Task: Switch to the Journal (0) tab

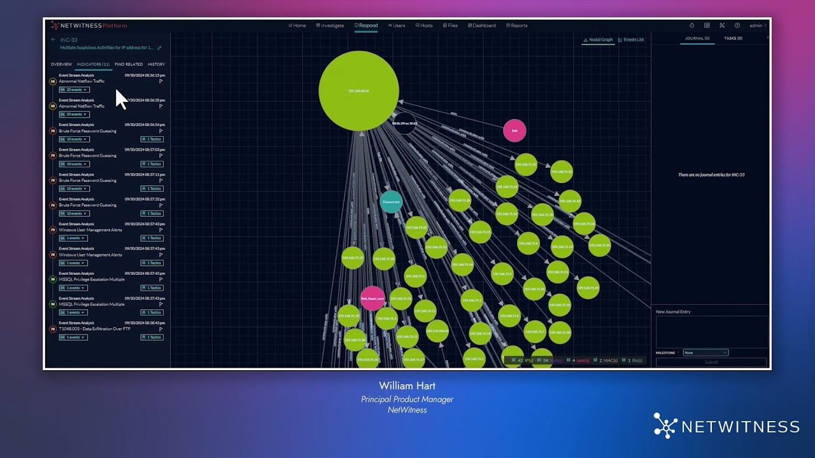Action: [x=697, y=38]
